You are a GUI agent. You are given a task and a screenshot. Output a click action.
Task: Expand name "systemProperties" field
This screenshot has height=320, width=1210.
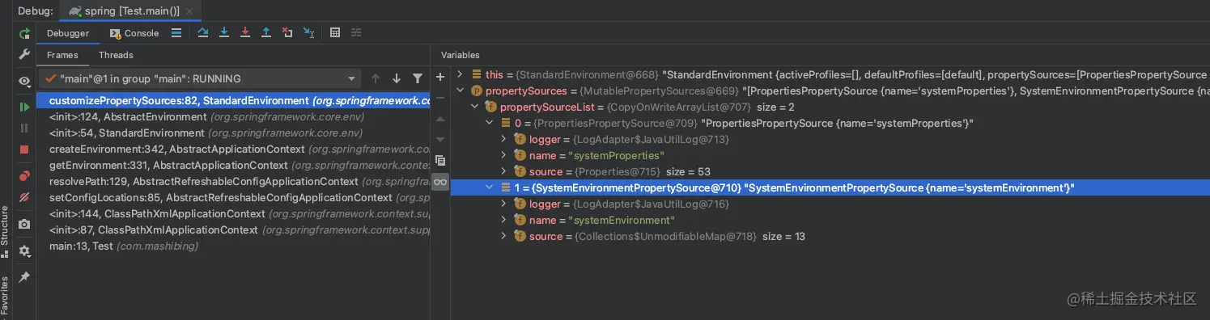click(503, 155)
